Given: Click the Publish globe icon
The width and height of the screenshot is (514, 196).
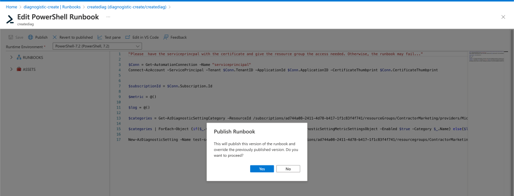Looking at the screenshot, I should pos(31,37).
